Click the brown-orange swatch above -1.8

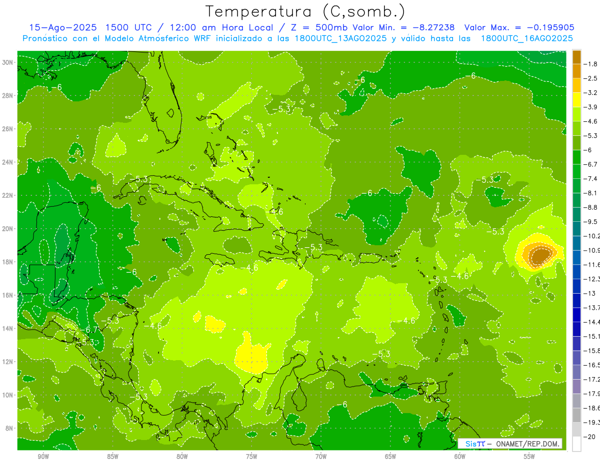(x=576, y=57)
